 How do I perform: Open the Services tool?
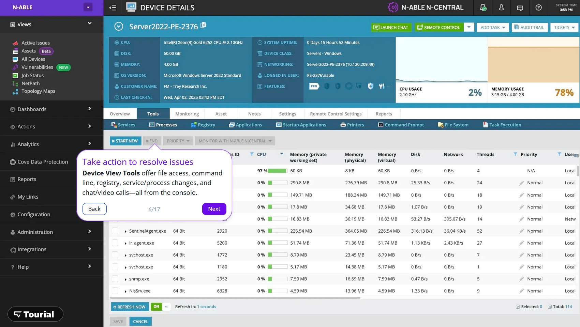point(123,125)
